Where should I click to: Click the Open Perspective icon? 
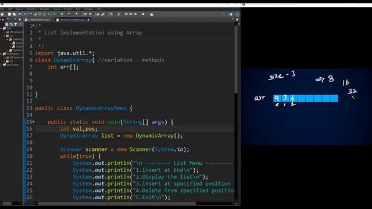(x=231, y=14)
